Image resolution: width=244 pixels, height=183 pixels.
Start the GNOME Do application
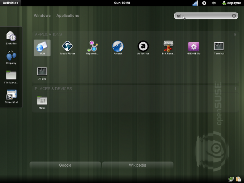coord(194,47)
